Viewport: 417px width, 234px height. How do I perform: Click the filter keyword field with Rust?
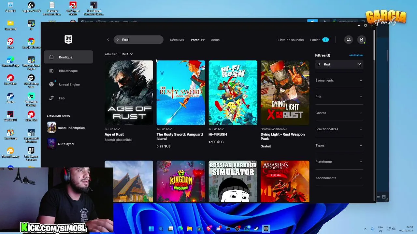[339, 64]
